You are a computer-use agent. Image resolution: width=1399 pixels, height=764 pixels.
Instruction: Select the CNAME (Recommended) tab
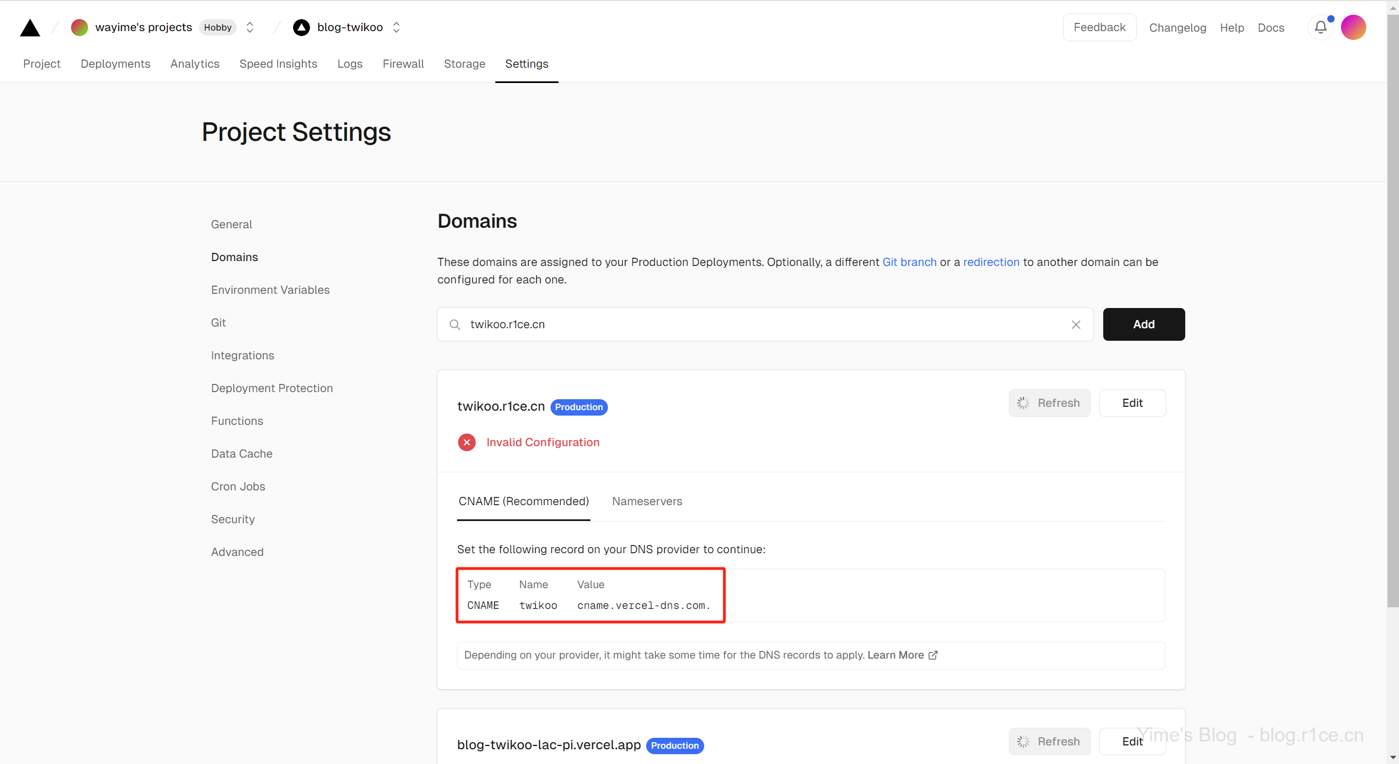tap(523, 501)
